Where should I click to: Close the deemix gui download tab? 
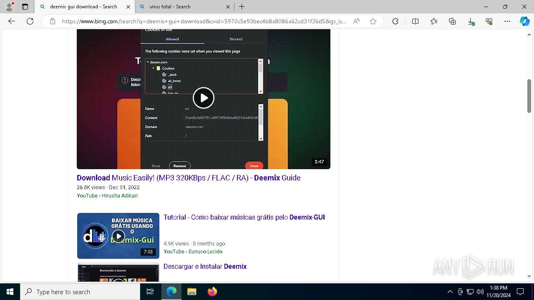point(128,7)
